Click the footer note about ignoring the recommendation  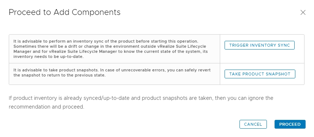[x=141, y=102]
